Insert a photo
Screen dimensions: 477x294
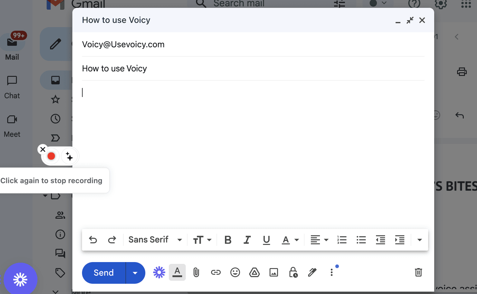(x=274, y=273)
